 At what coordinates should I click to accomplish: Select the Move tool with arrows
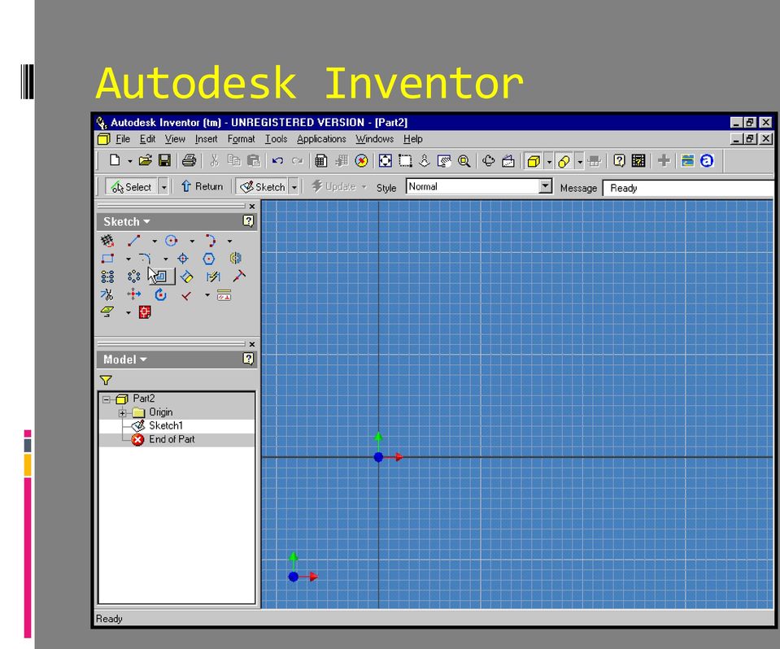pyautogui.click(x=134, y=294)
